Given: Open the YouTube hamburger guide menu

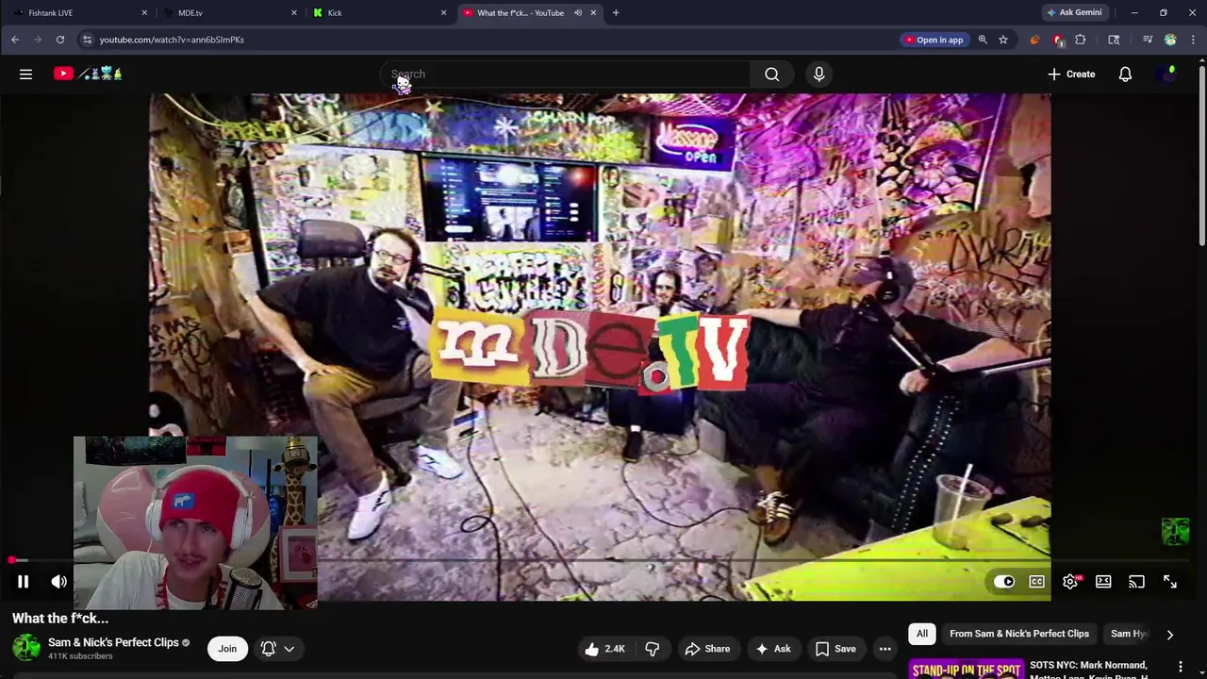Looking at the screenshot, I should (25, 74).
